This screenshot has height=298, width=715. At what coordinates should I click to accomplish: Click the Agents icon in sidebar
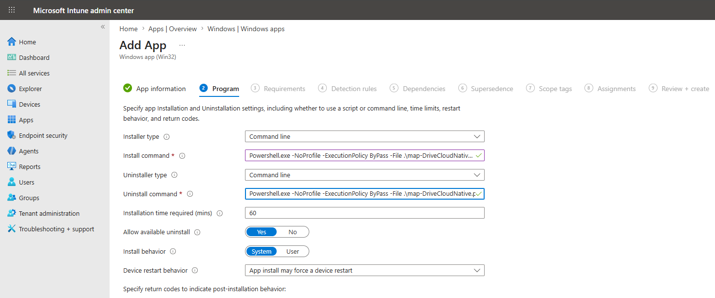click(12, 151)
